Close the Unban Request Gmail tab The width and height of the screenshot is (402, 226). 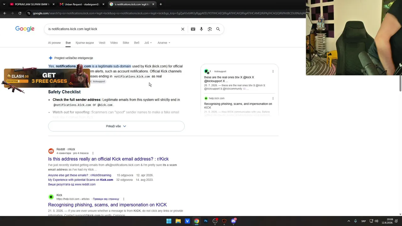103,4
